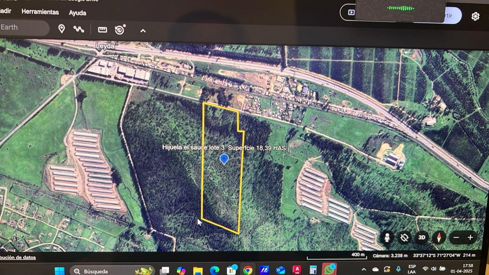Zoom in with the plus button
Screen dimensions: 489x275
coord(470,238)
